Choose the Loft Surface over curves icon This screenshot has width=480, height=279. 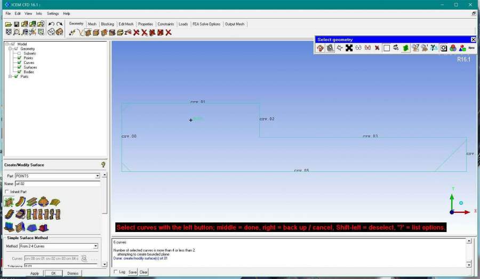click(x=55, y=202)
